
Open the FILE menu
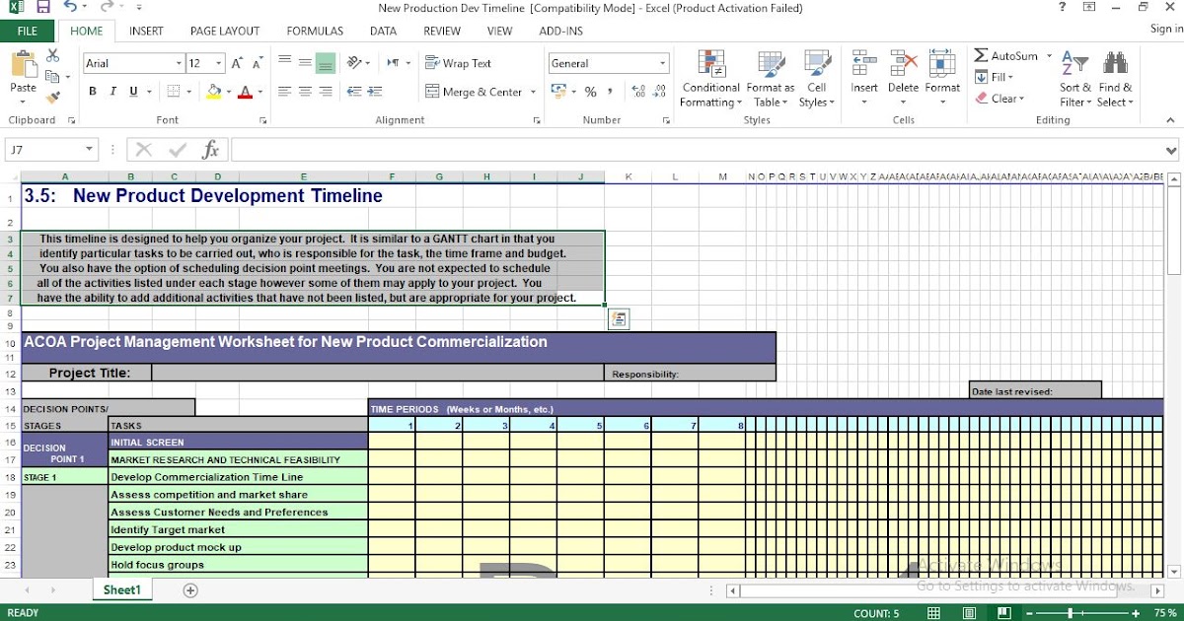27,31
